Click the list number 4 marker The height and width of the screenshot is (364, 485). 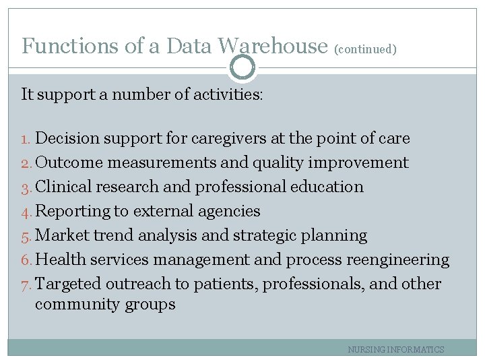[26, 212]
